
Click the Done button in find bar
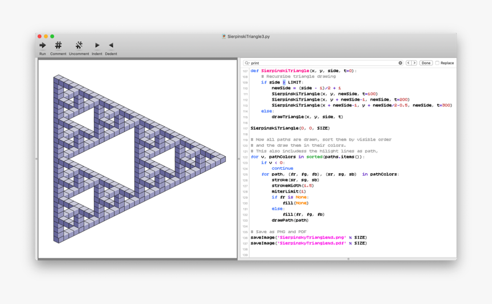click(x=426, y=63)
